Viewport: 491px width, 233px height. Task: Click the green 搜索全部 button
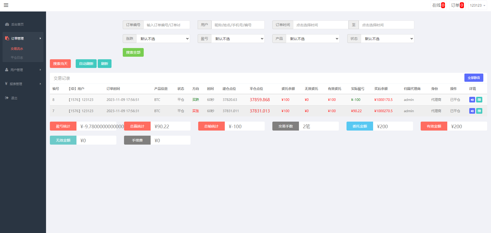click(133, 52)
